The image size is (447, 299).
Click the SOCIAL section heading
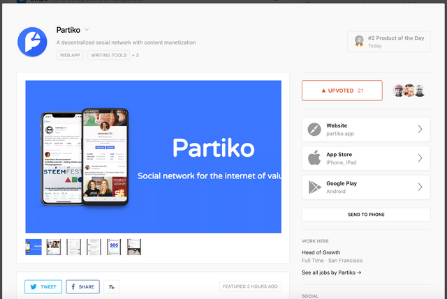[310, 296]
